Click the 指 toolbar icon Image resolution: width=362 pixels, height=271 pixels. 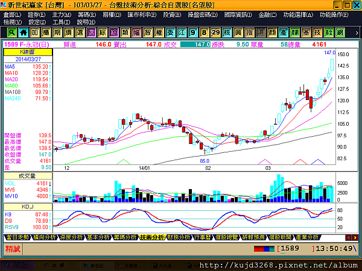point(250,33)
